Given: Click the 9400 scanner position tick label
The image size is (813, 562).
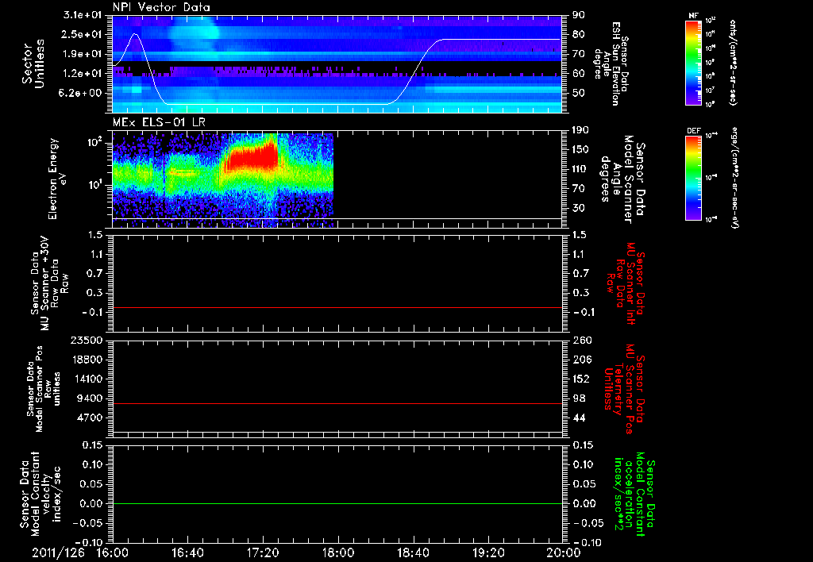Looking at the screenshot, I should pyautogui.click(x=91, y=398).
